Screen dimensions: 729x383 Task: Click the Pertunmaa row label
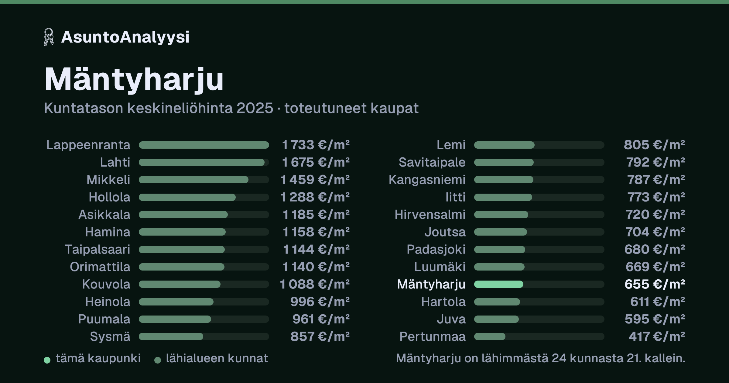click(x=433, y=336)
